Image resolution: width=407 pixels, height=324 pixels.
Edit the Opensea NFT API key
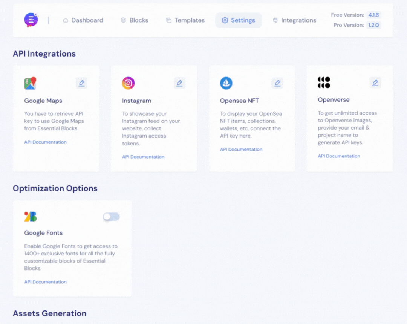coord(277,83)
